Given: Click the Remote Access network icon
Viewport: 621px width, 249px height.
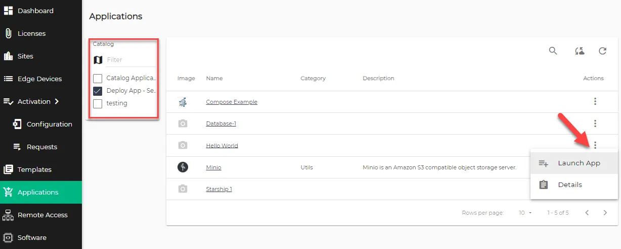Looking at the screenshot, I should coord(8,215).
